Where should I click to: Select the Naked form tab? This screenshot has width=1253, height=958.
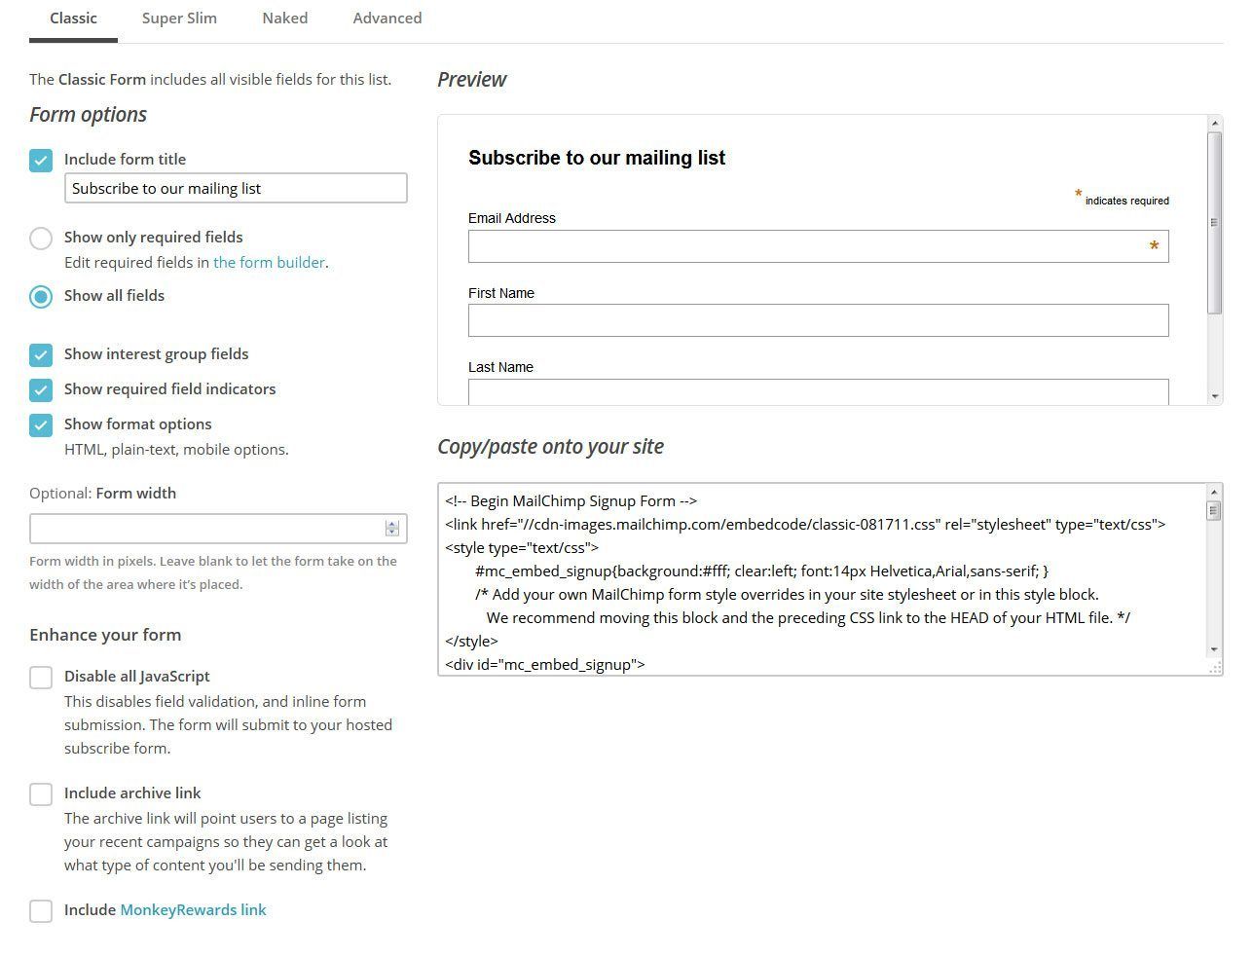tap(284, 18)
